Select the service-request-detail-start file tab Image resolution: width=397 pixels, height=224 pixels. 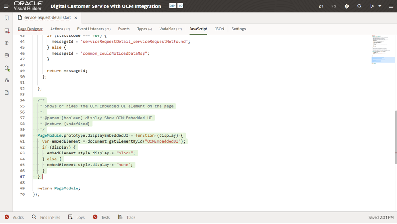click(x=47, y=18)
